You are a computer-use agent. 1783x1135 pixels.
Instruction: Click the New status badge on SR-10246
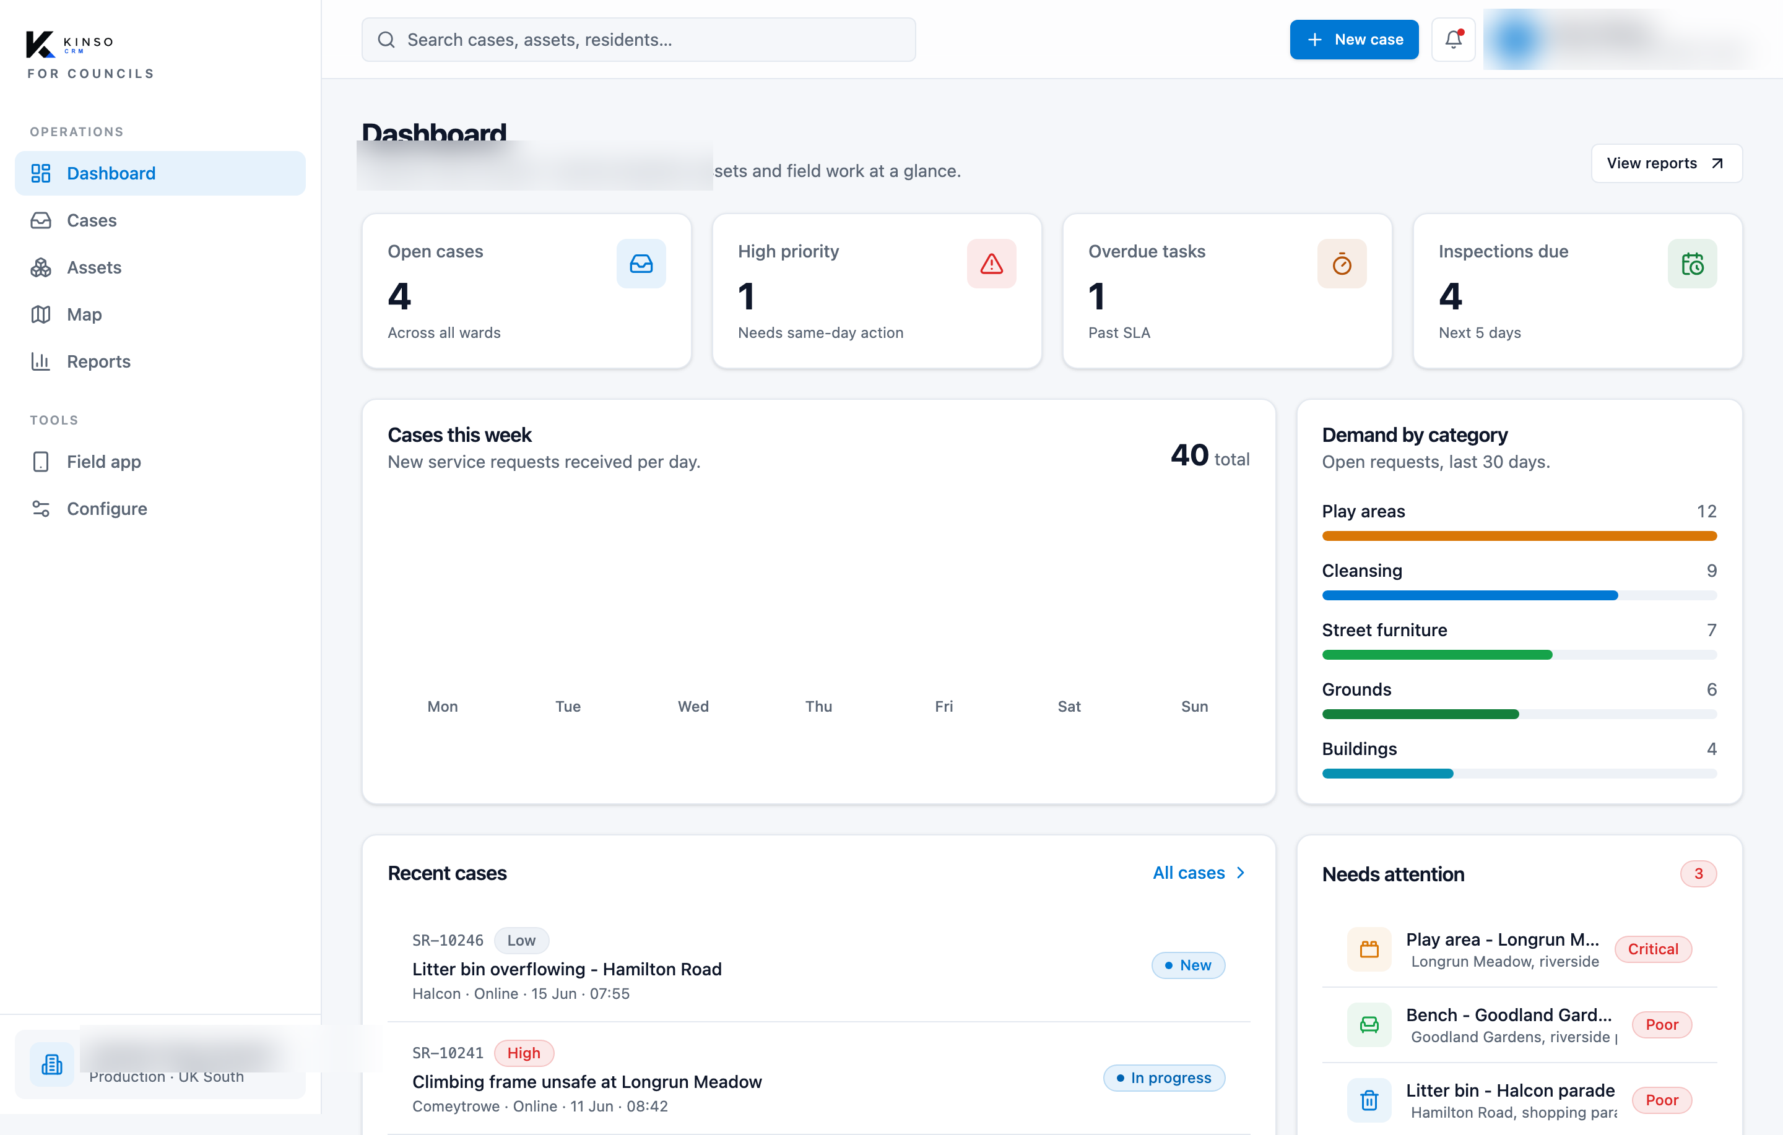pos(1187,965)
